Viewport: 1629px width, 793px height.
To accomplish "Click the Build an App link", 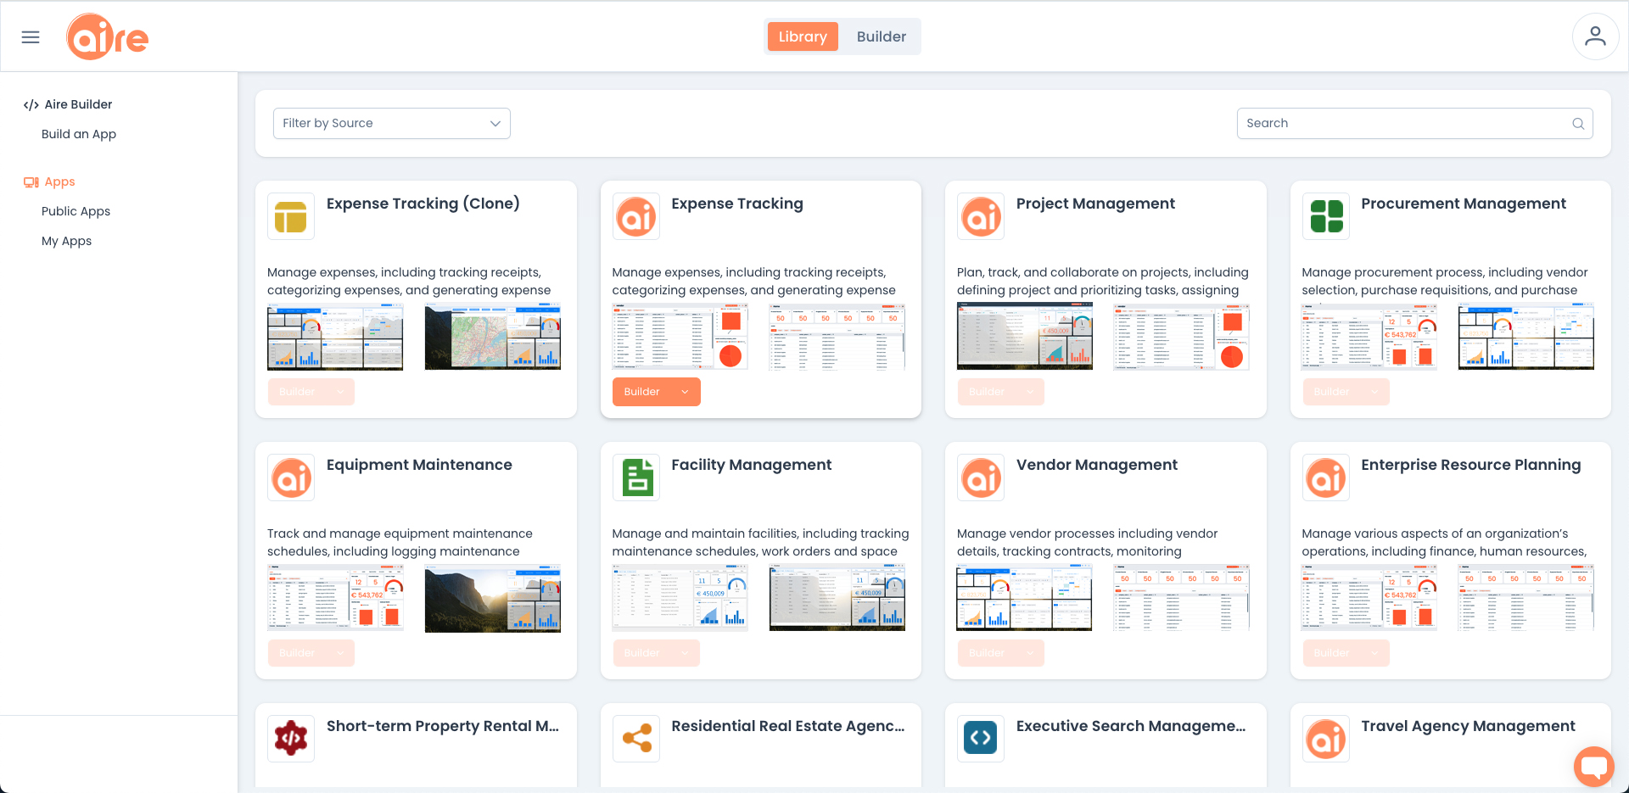I will coord(79,134).
